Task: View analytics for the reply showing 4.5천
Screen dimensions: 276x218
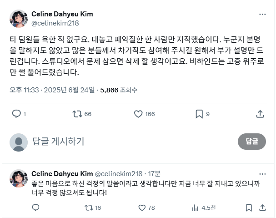Action: [x=196, y=208]
